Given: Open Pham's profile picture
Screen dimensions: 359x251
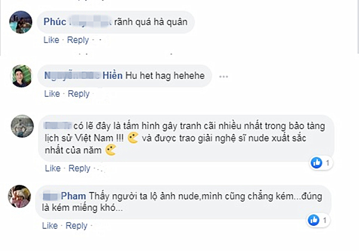Looking at the screenshot, I should click(21, 196).
